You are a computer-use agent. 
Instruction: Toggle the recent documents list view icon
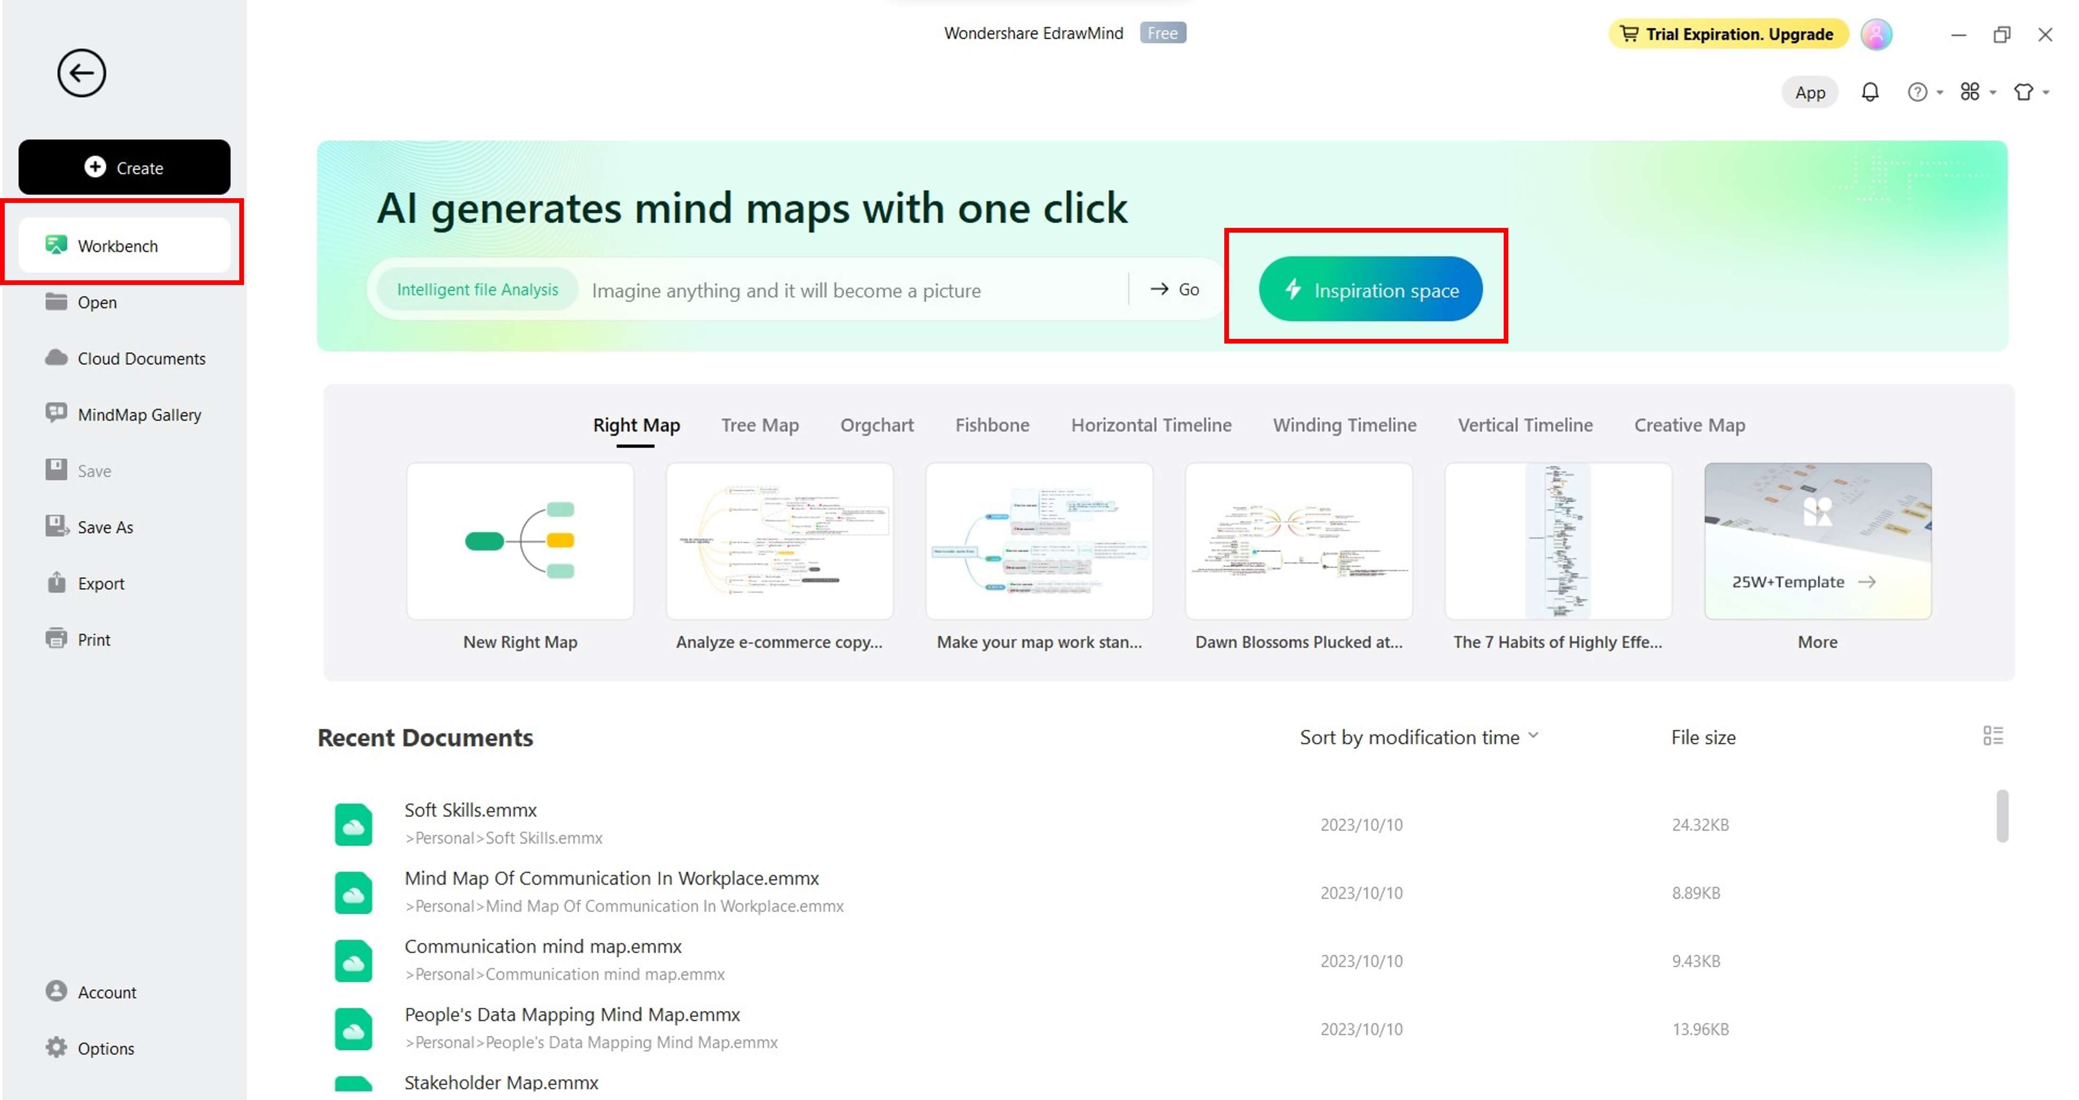click(x=1993, y=735)
